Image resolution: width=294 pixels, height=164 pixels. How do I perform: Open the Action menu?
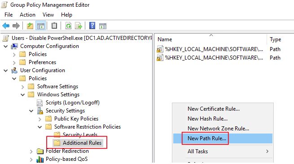coord(27,15)
